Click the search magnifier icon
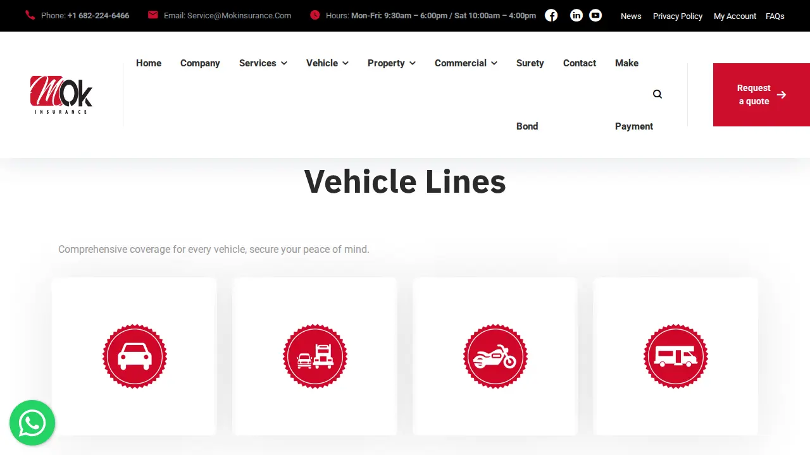Image resolution: width=810 pixels, height=455 pixels. point(657,94)
